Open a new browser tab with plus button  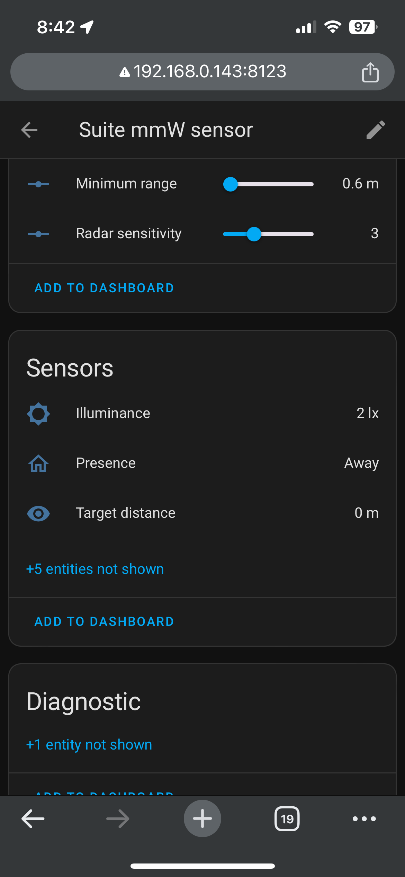pos(202,818)
